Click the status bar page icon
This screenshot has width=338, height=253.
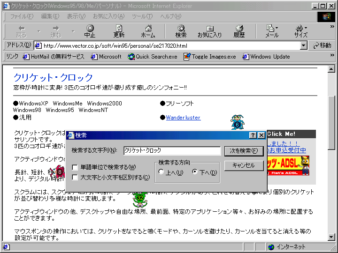coord(6,247)
